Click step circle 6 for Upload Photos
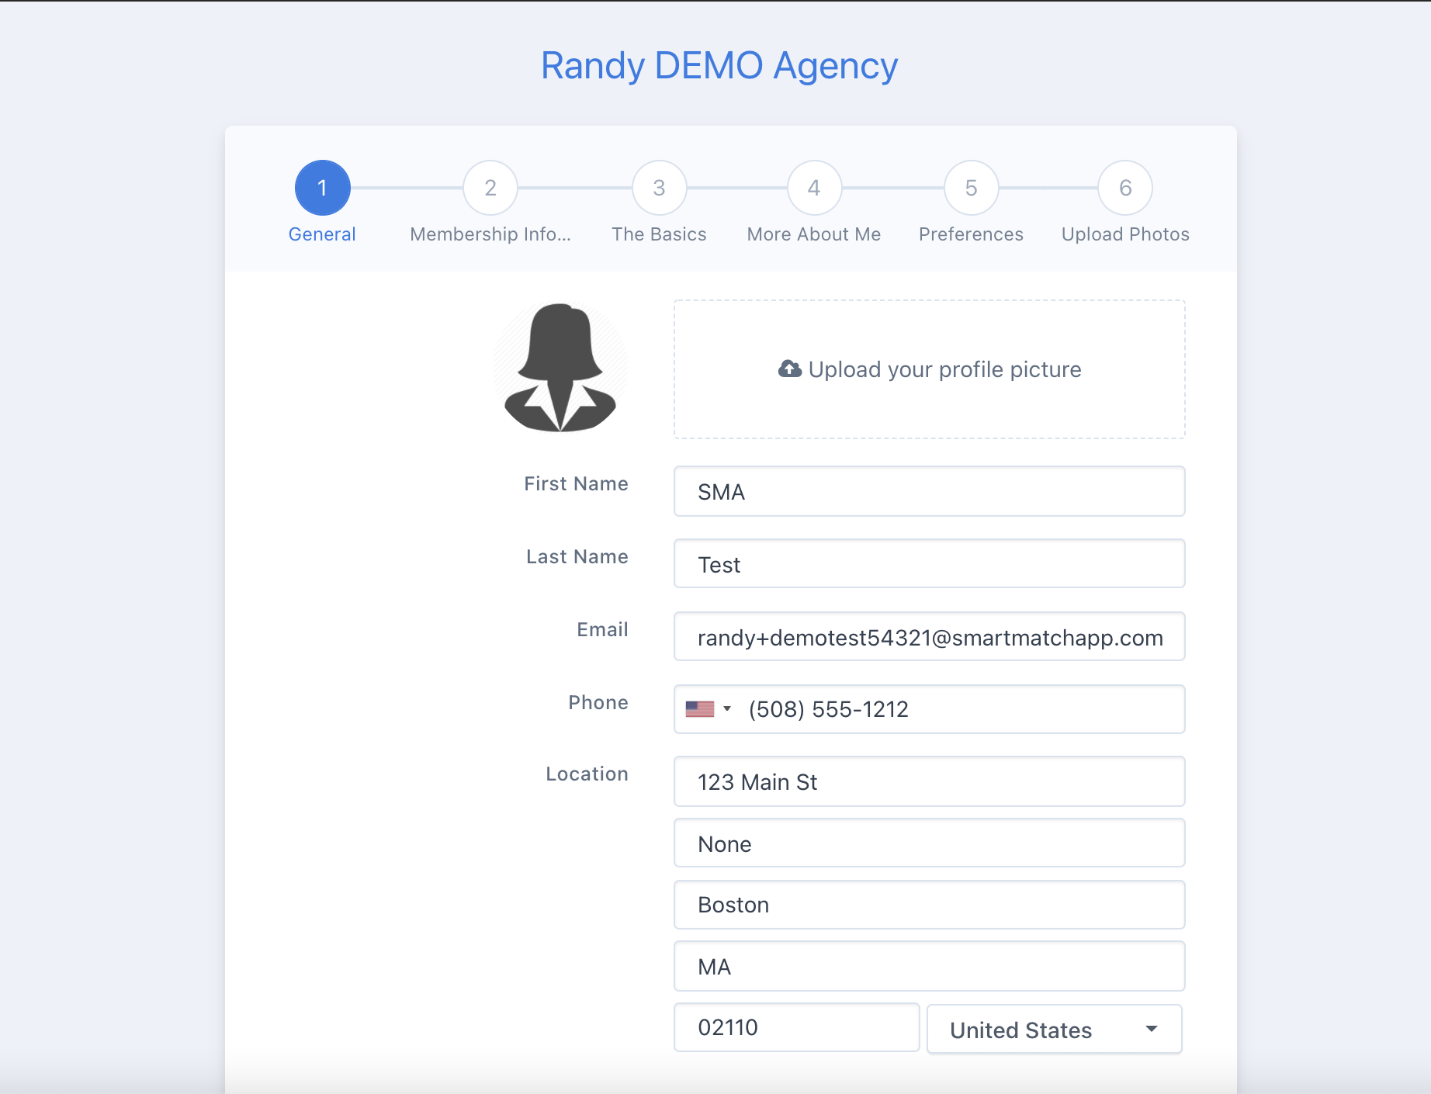Viewport: 1431px width, 1094px height. 1124,187
